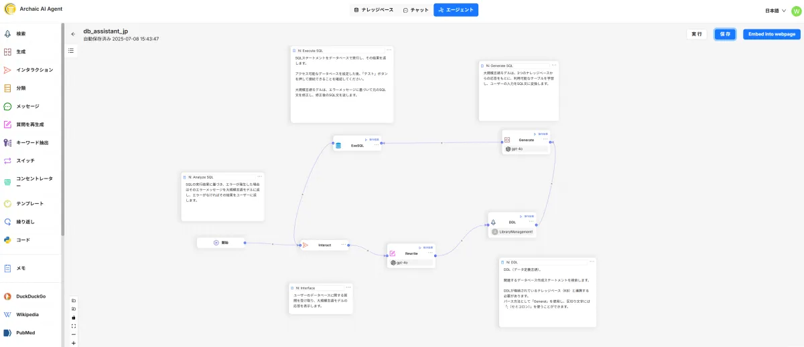
Task: Click the 保存 save button
Action: tap(725, 34)
